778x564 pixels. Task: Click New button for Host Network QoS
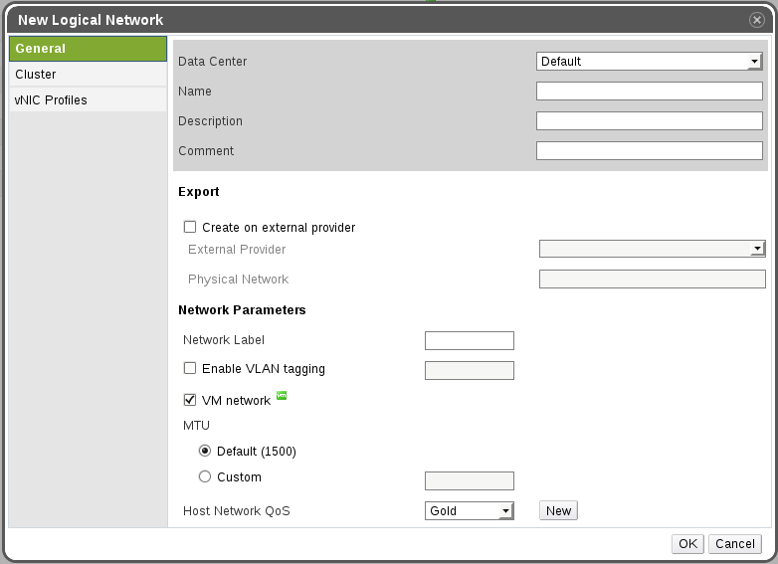(x=558, y=511)
